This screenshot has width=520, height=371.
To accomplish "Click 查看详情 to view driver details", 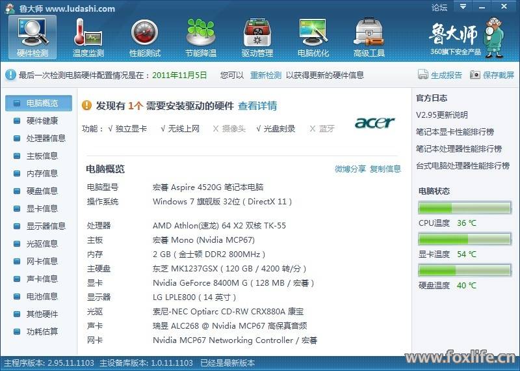I will click(257, 105).
